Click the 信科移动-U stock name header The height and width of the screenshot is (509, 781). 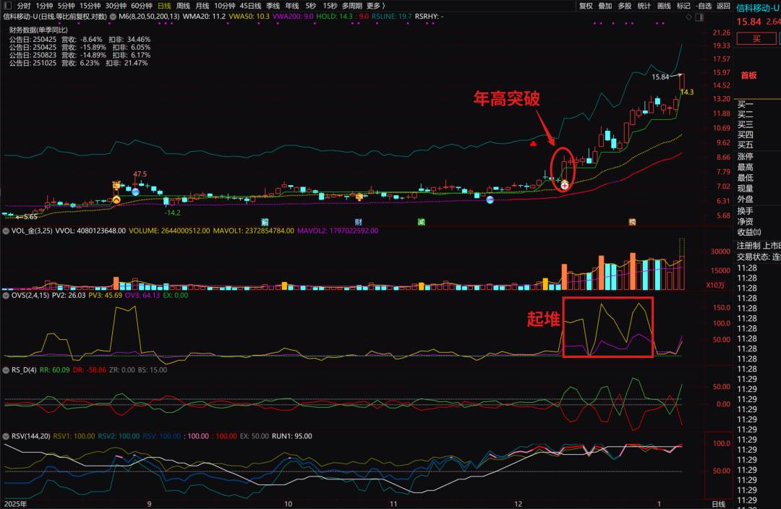pyautogui.click(x=758, y=8)
